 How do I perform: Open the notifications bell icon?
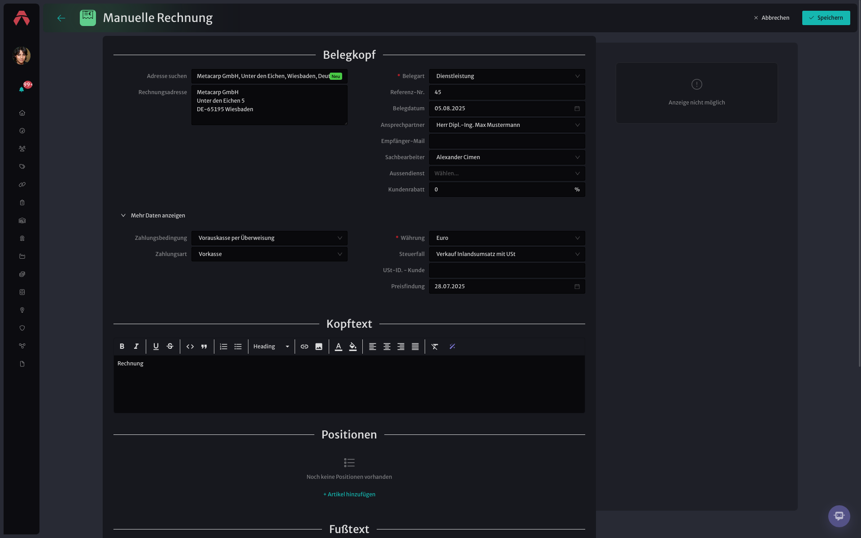[x=22, y=89]
